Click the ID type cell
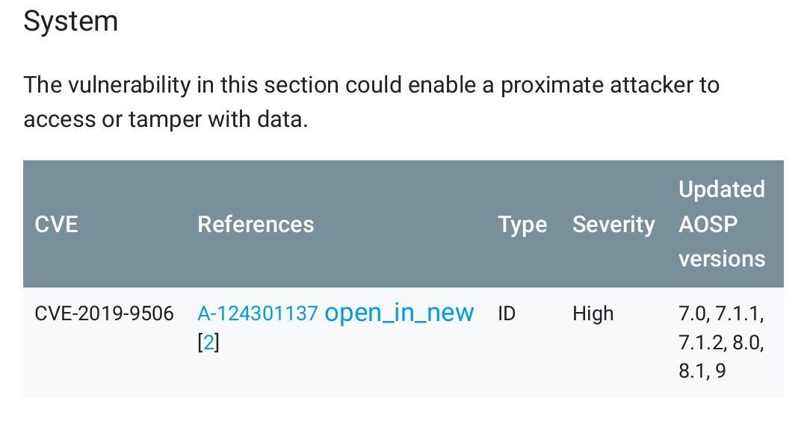The height and width of the screenshot is (421, 807). click(507, 314)
